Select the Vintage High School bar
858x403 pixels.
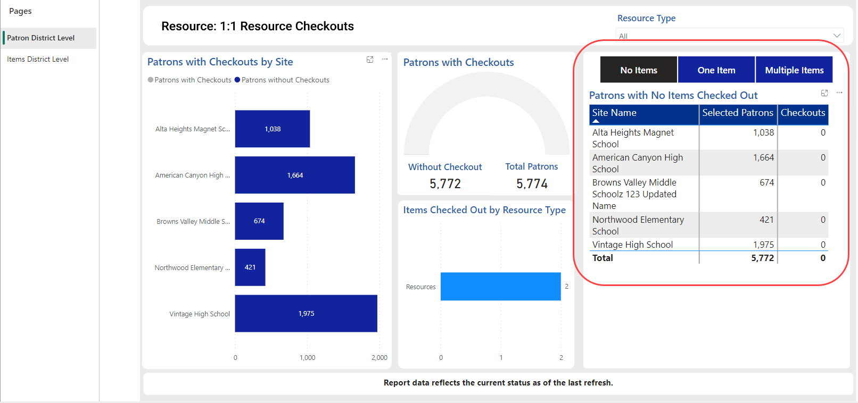[x=306, y=314]
